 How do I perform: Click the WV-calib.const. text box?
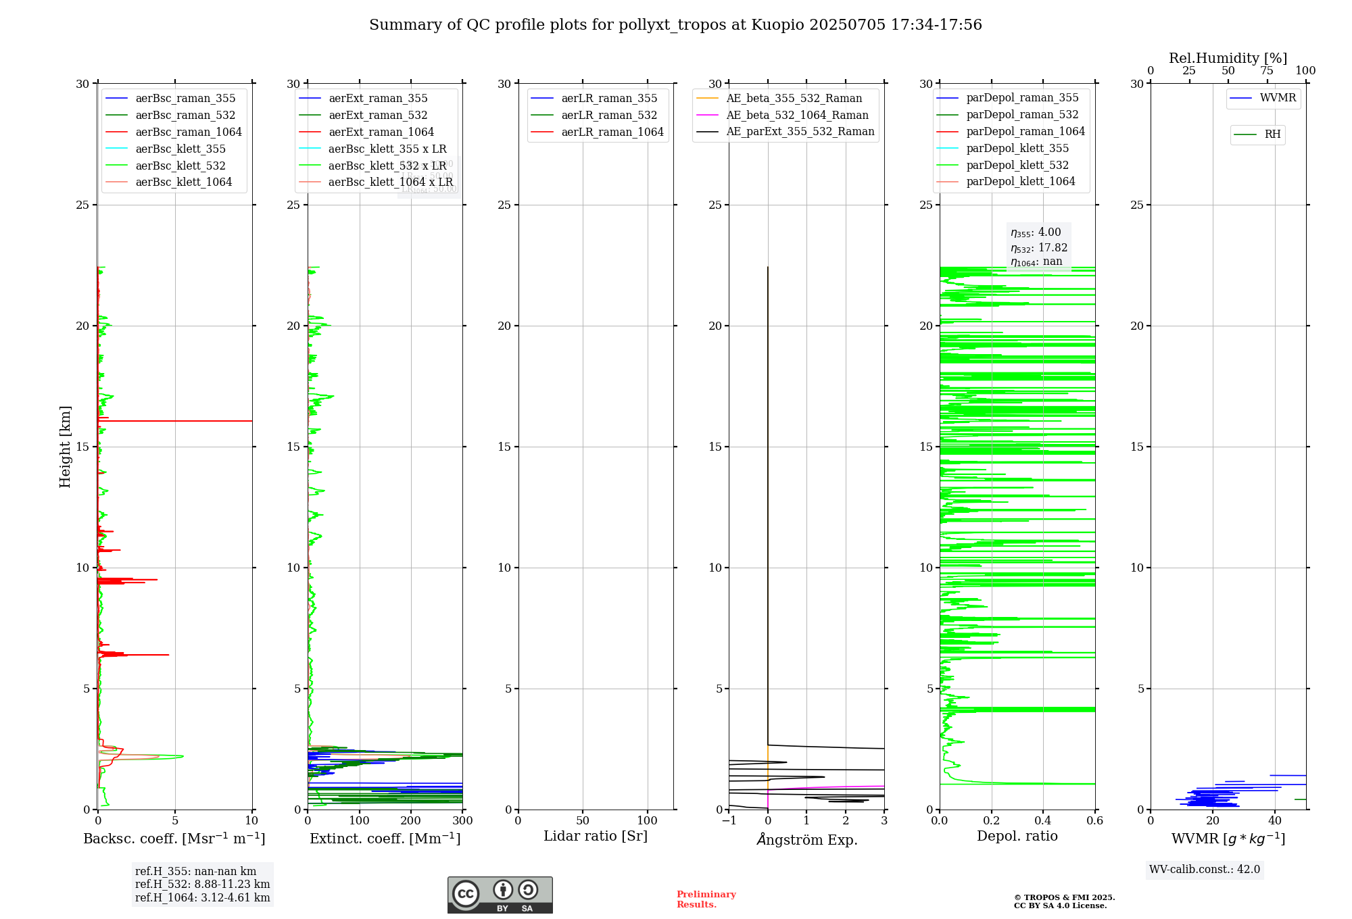click(1204, 870)
